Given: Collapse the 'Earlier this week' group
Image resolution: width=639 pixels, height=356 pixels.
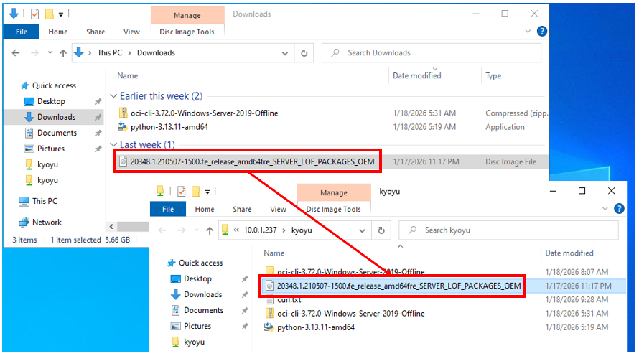Looking at the screenshot, I should [x=113, y=96].
